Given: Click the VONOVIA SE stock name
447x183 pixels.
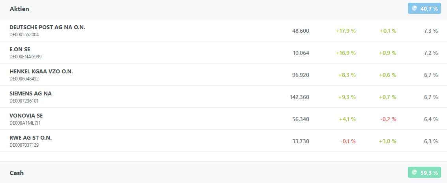Looking at the screenshot, I should 26,116.
